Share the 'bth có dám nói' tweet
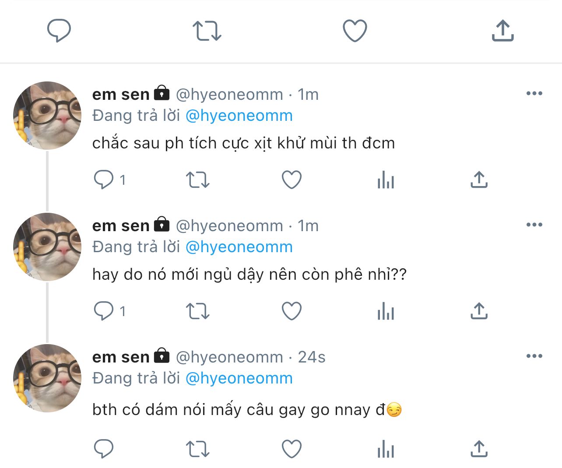The height and width of the screenshot is (468, 562). [479, 449]
